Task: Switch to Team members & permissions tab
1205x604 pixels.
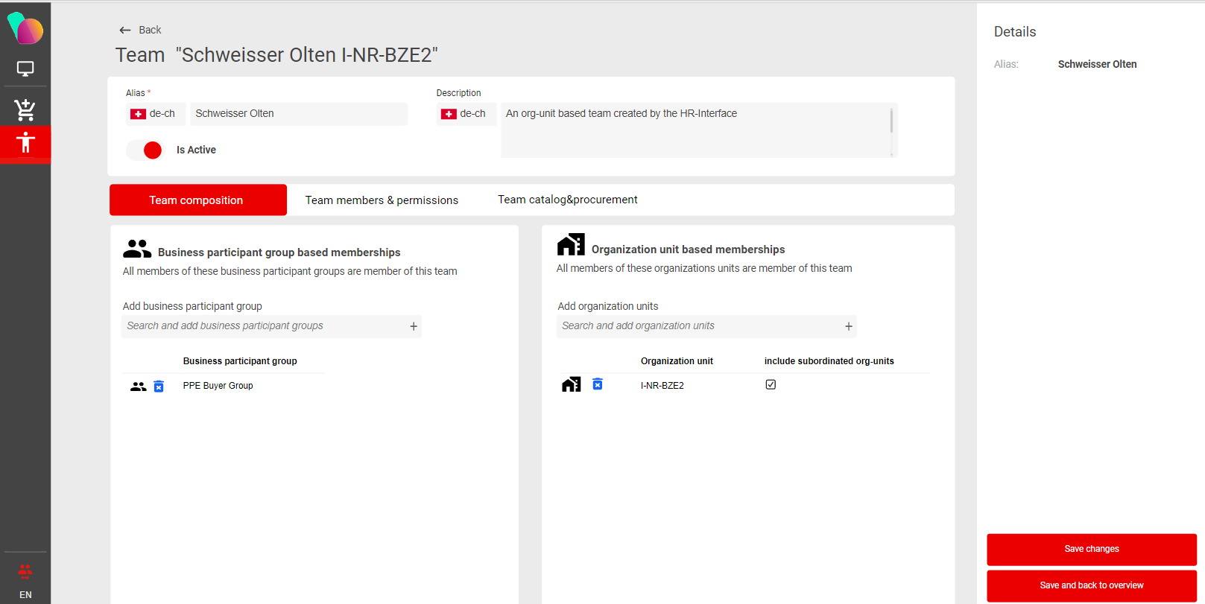Action: [382, 200]
